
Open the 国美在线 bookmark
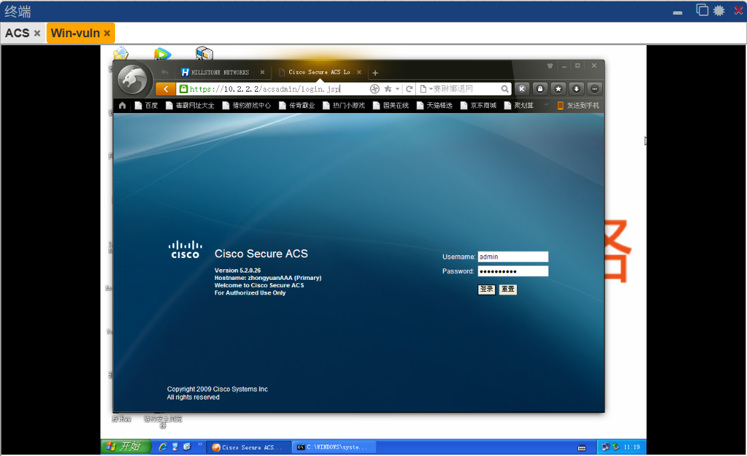pos(390,105)
